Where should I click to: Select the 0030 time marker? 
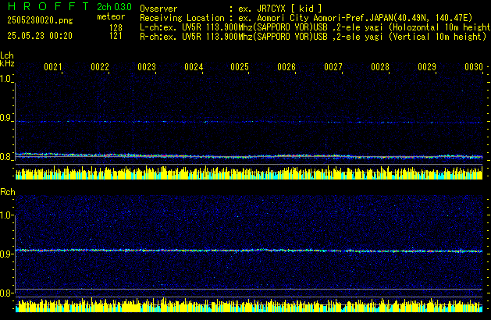474,67
